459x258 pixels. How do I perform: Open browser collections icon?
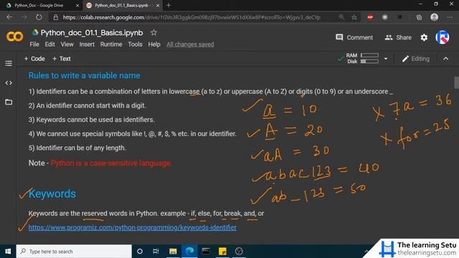coord(419,17)
